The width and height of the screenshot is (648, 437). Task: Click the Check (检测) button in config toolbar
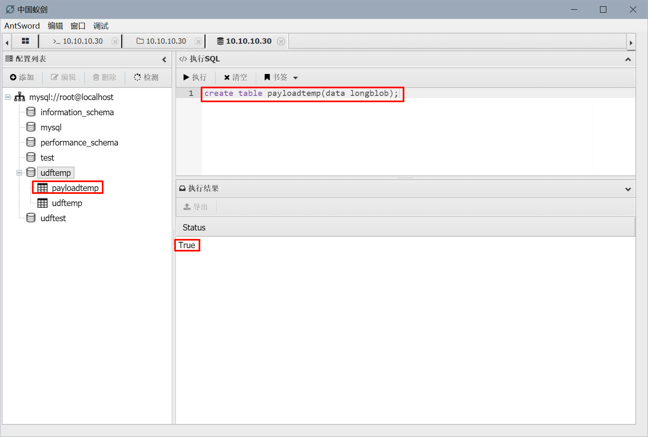click(x=146, y=77)
